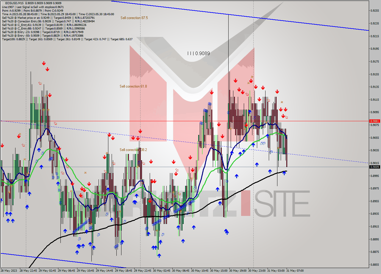Click the 0.9095 price axis label
381x274 pixels.
374,112
